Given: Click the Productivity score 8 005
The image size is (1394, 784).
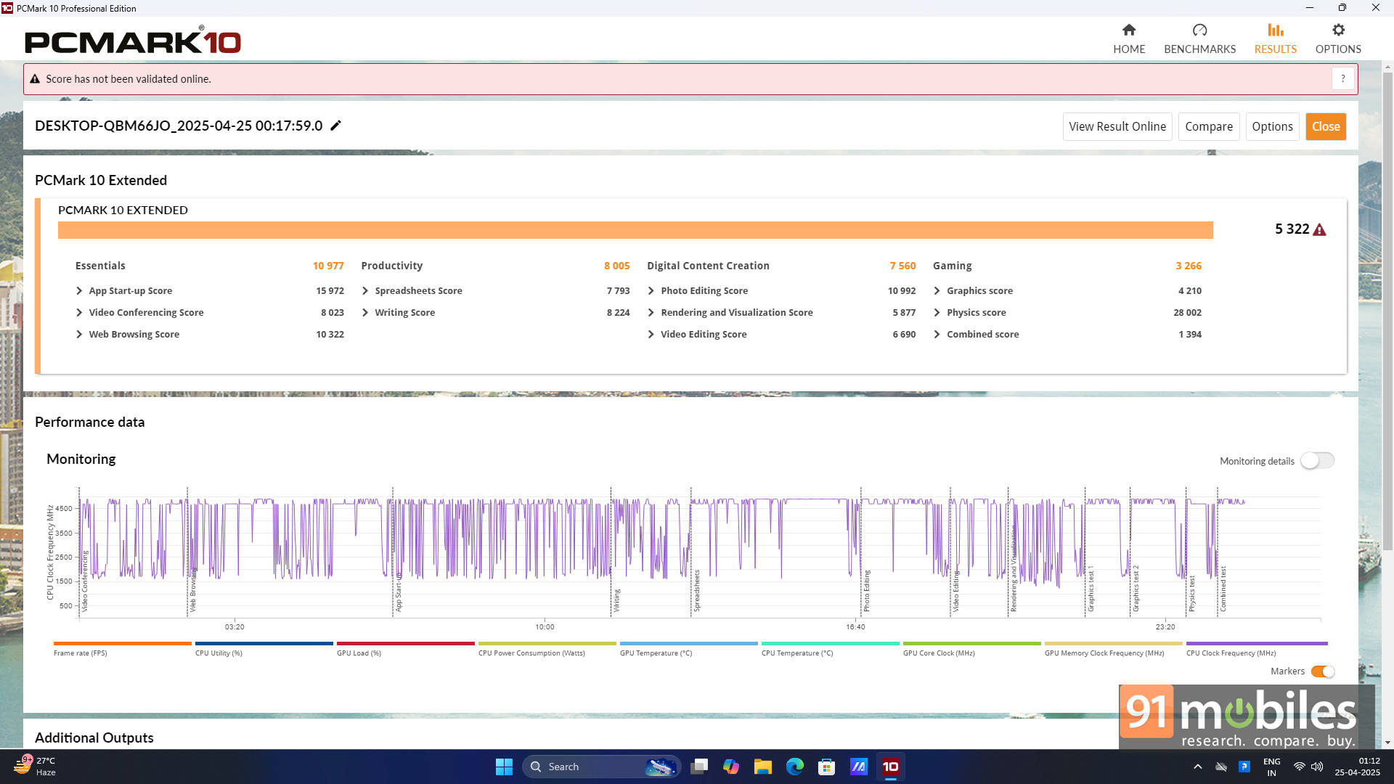Looking at the screenshot, I should [617, 266].
